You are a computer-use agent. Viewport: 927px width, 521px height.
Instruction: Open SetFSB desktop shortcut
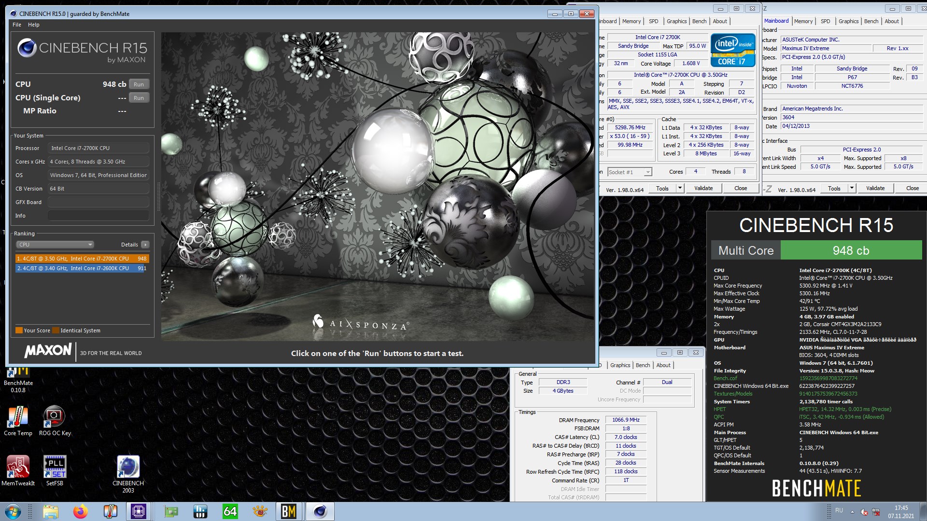pyautogui.click(x=55, y=471)
